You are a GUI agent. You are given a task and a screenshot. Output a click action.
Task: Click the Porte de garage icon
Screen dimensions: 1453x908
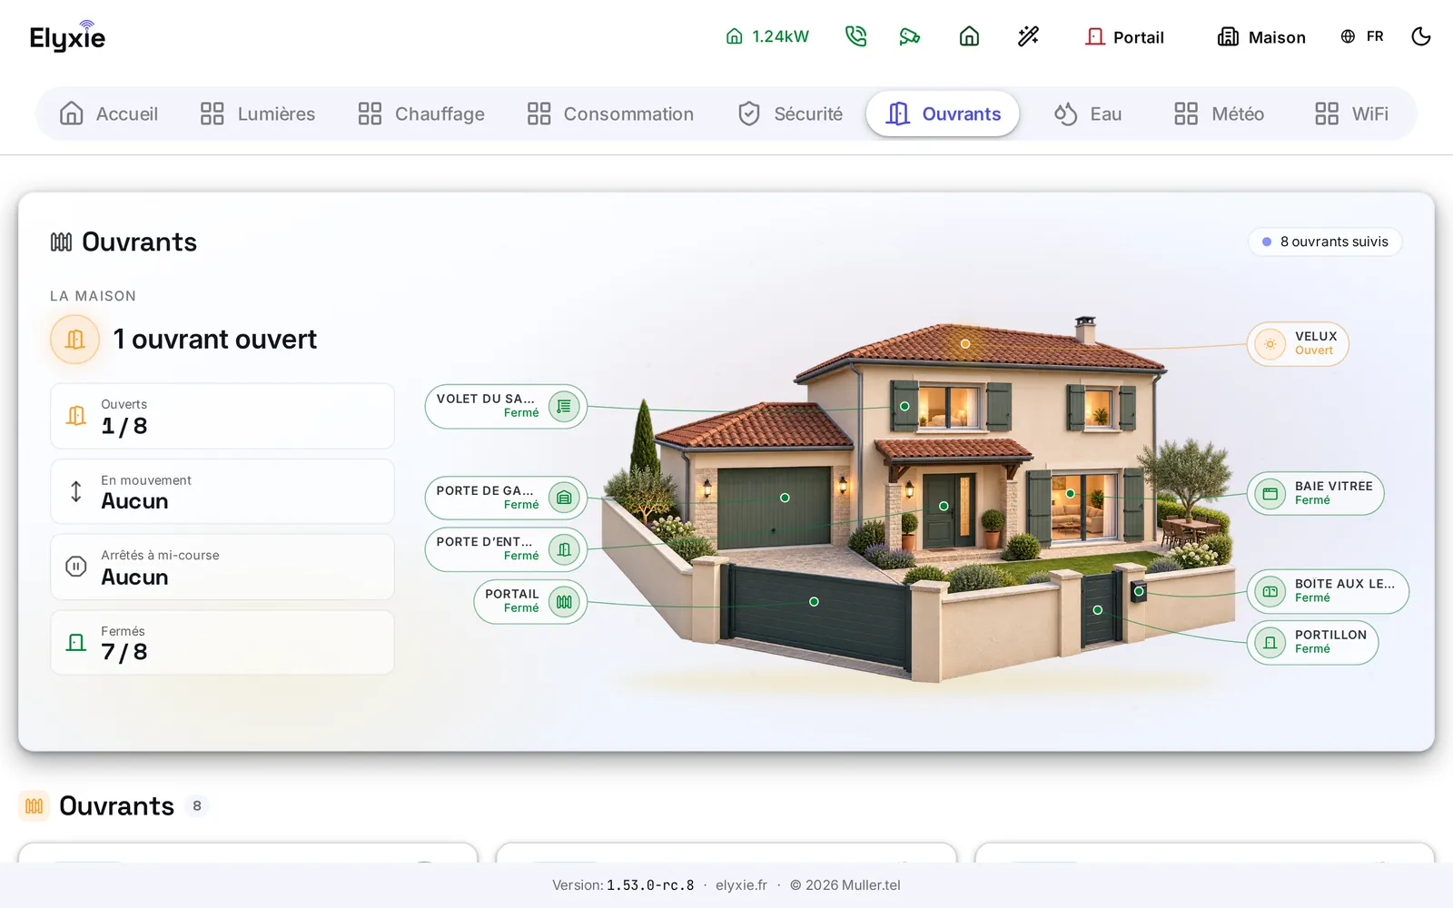[564, 498]
